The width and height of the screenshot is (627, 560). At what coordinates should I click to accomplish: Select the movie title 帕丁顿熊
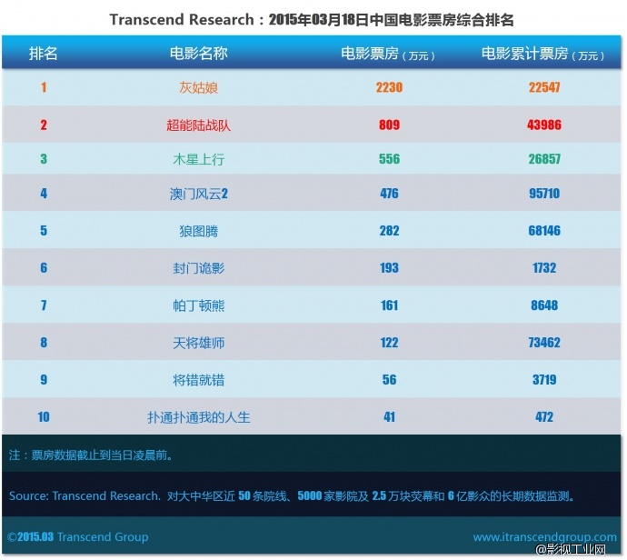pos(198,305)
